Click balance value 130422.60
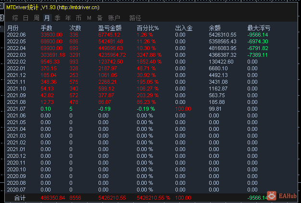Screen dimensions: 301x203 click(x=221, y=62)
